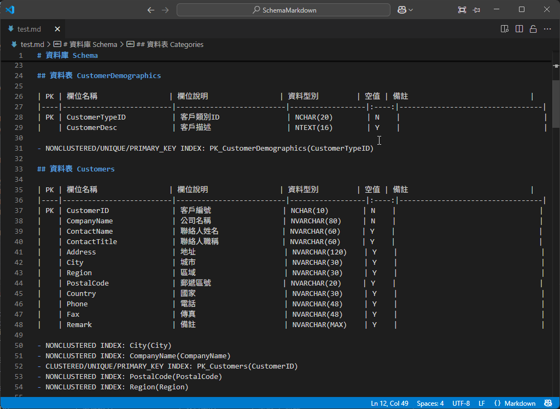
Task: Toggle the full-screen focus layout icon
Action: tap(462, 10)
